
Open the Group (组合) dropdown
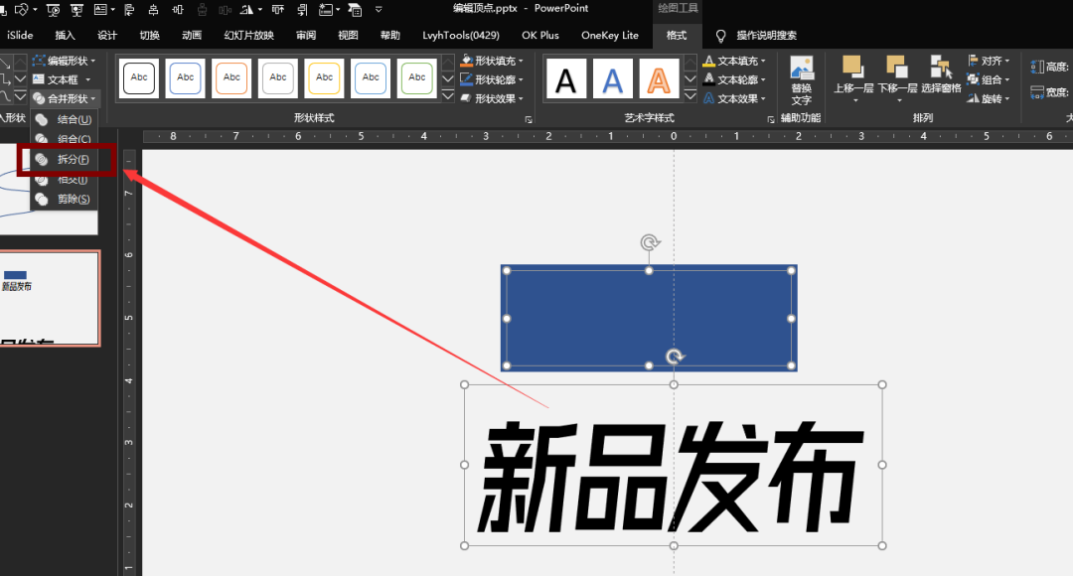pos(989,79)
